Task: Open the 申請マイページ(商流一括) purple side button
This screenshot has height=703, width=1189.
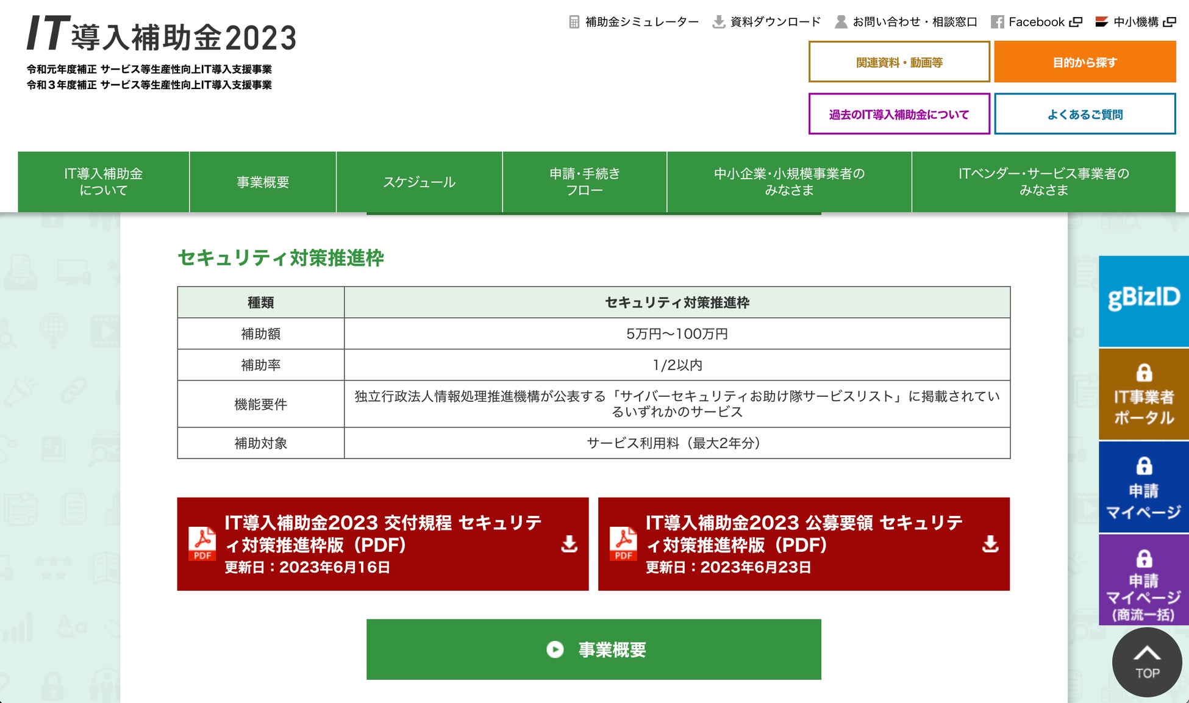Action: coord(1143,579)
